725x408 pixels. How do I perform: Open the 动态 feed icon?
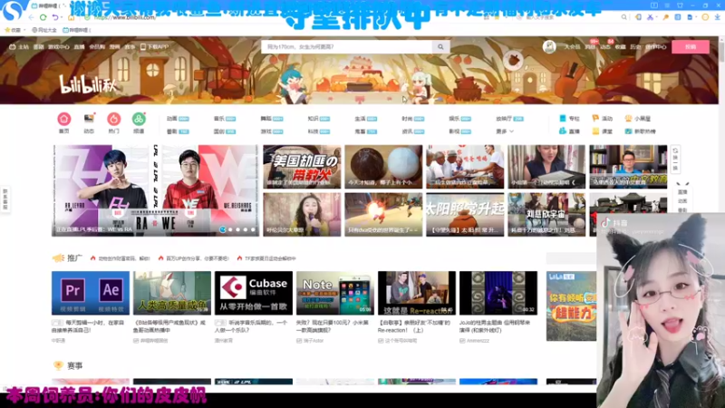[x=89, y=120]
